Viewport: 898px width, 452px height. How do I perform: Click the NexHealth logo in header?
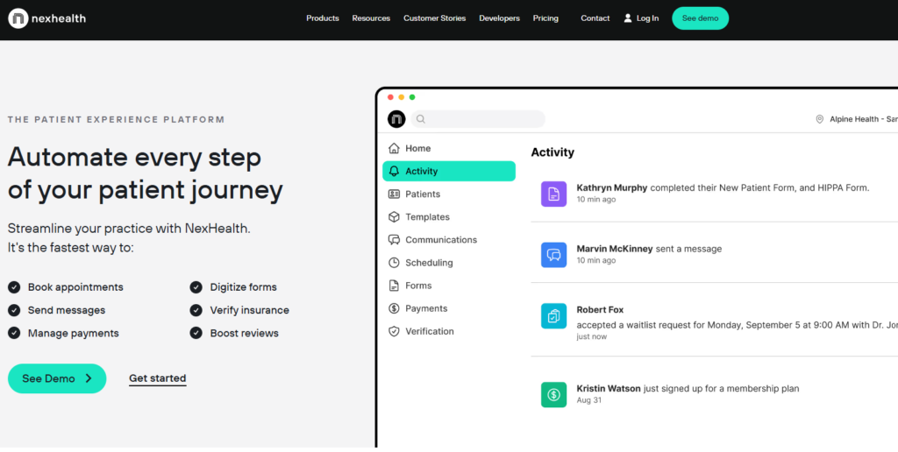point(47,18)
